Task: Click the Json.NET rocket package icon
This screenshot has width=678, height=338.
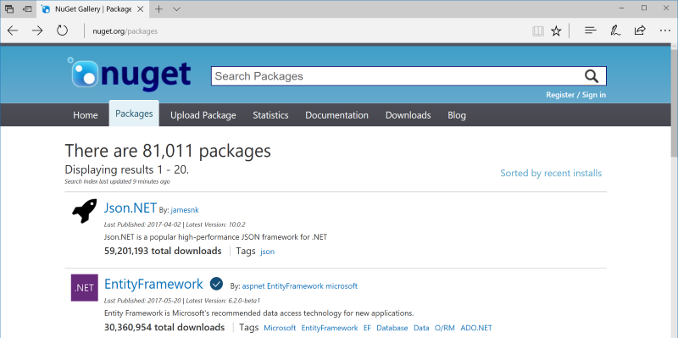Action: (84, 212)
